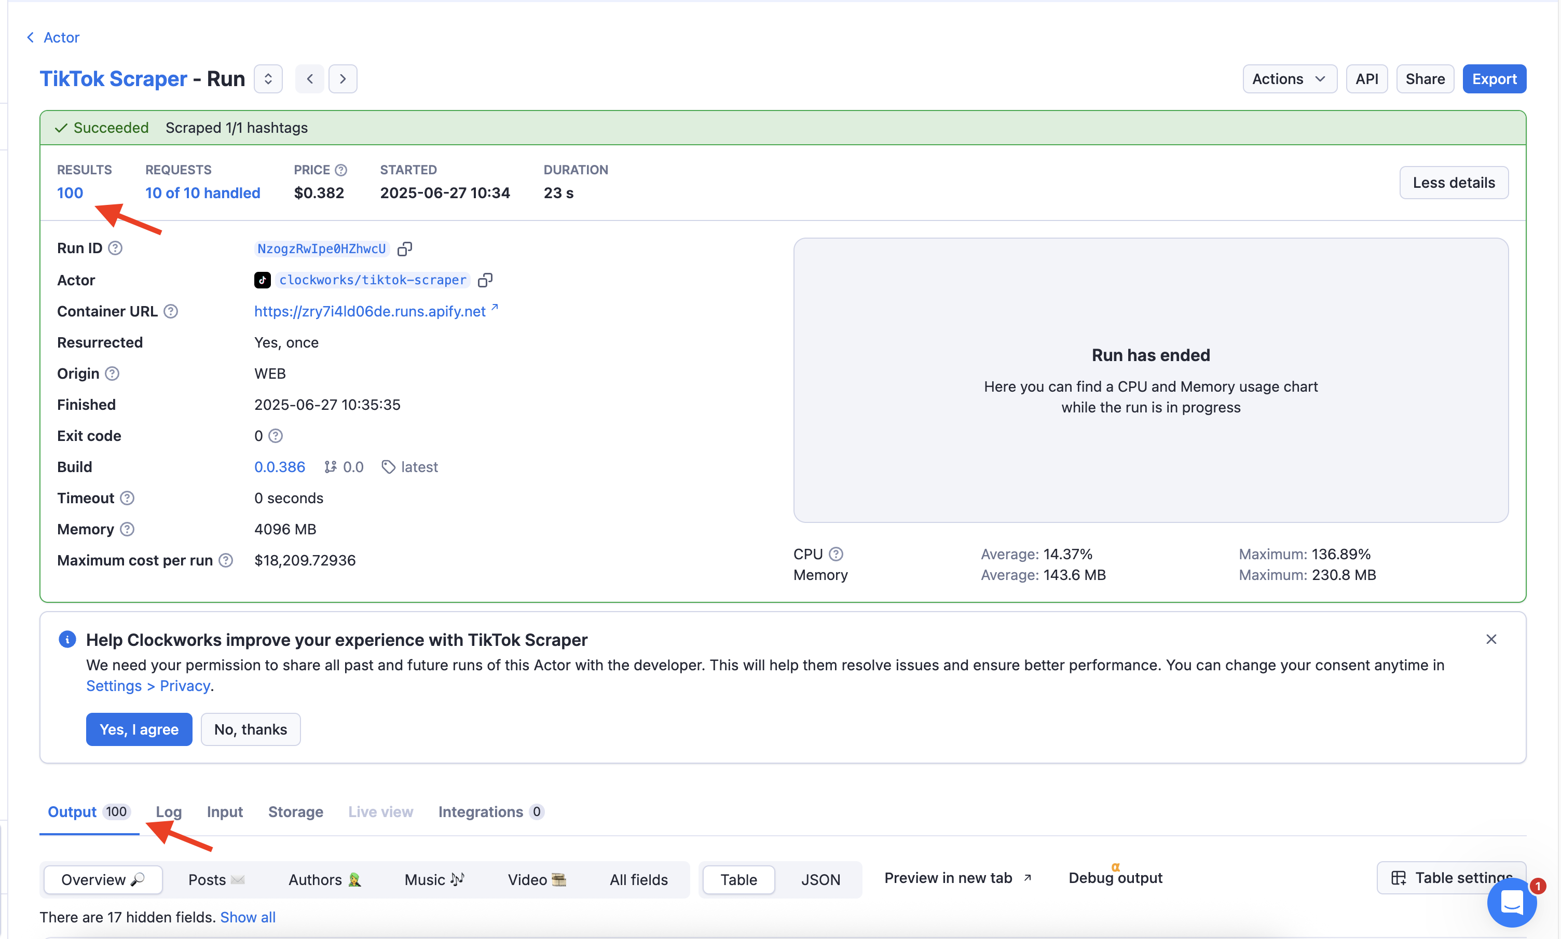The height and width of the screenshot is (939, 1561).
Task: Switch to the Live view tab
Action: point(380,812)
